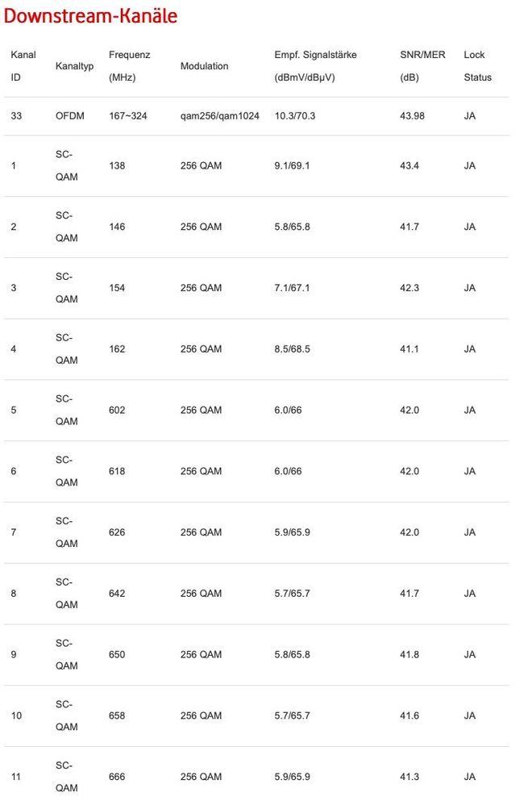Click the 43.98 SNR value
The height and width of the screenshot is (805, 528).
coord(412,116)
